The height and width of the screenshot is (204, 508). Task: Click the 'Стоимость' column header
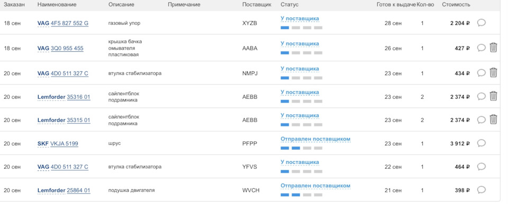pyautogui.click(x=456, y=5)
